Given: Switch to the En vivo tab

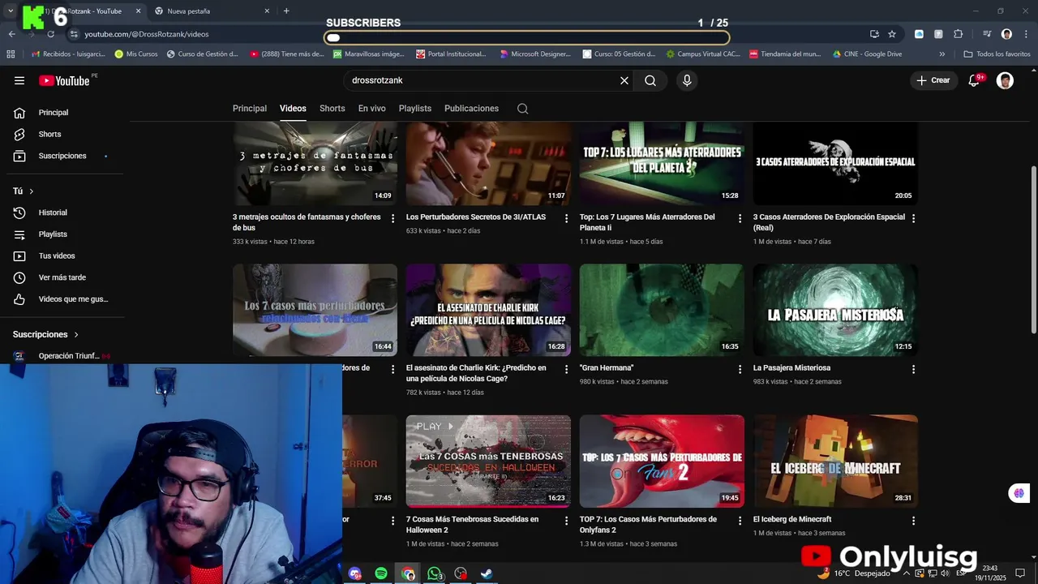Looking at the screenshot, I should click(x=372, y=109).
